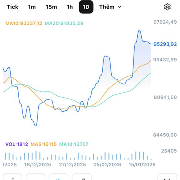The height and width of the screenshot is (180, 180).
Task: Select the Tick timeframe tab
Action: 12,7
